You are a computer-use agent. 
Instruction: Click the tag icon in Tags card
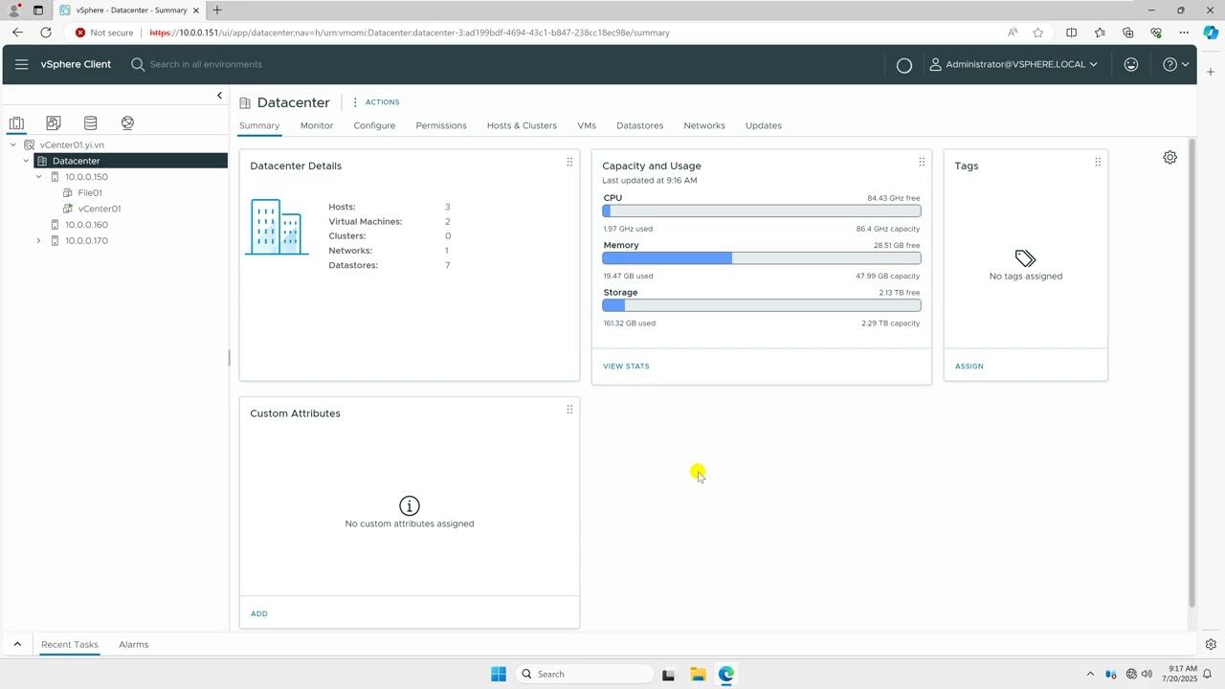pyautogui.click(x=1025, y=258)
